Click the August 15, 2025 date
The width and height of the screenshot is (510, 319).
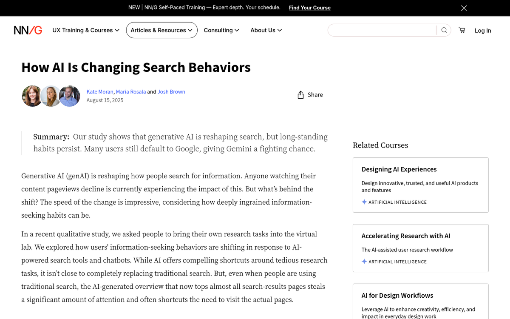(x=105, y=100)
